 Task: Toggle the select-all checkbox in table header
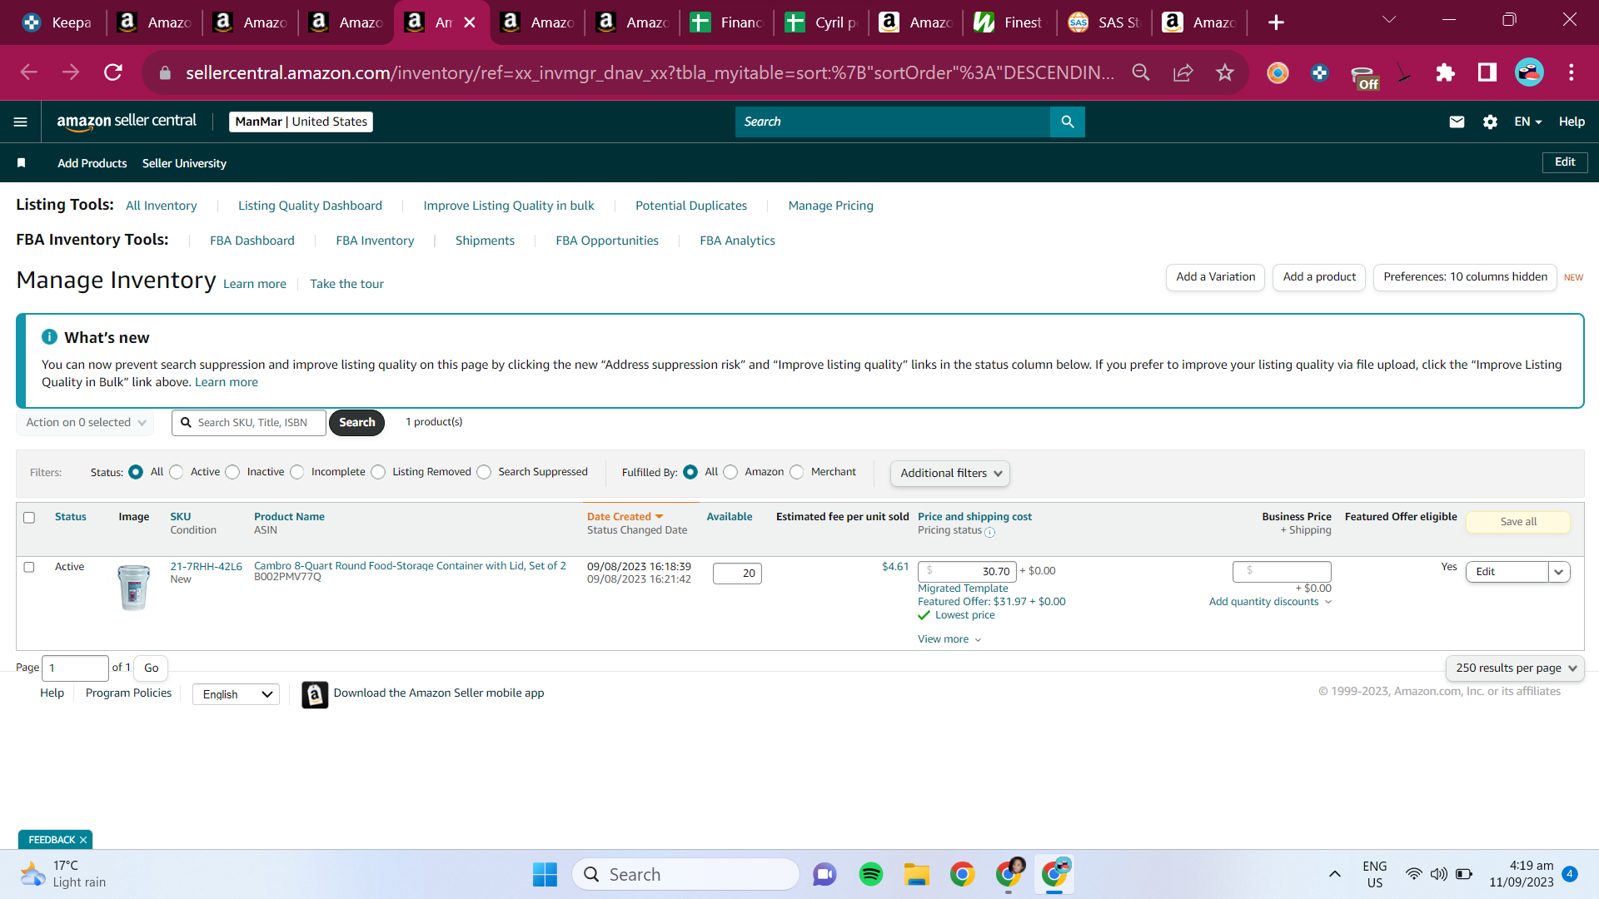[x=29, y=518]
